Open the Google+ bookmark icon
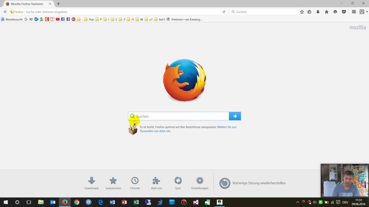This screenshot has height=207, width=369. 73,19
